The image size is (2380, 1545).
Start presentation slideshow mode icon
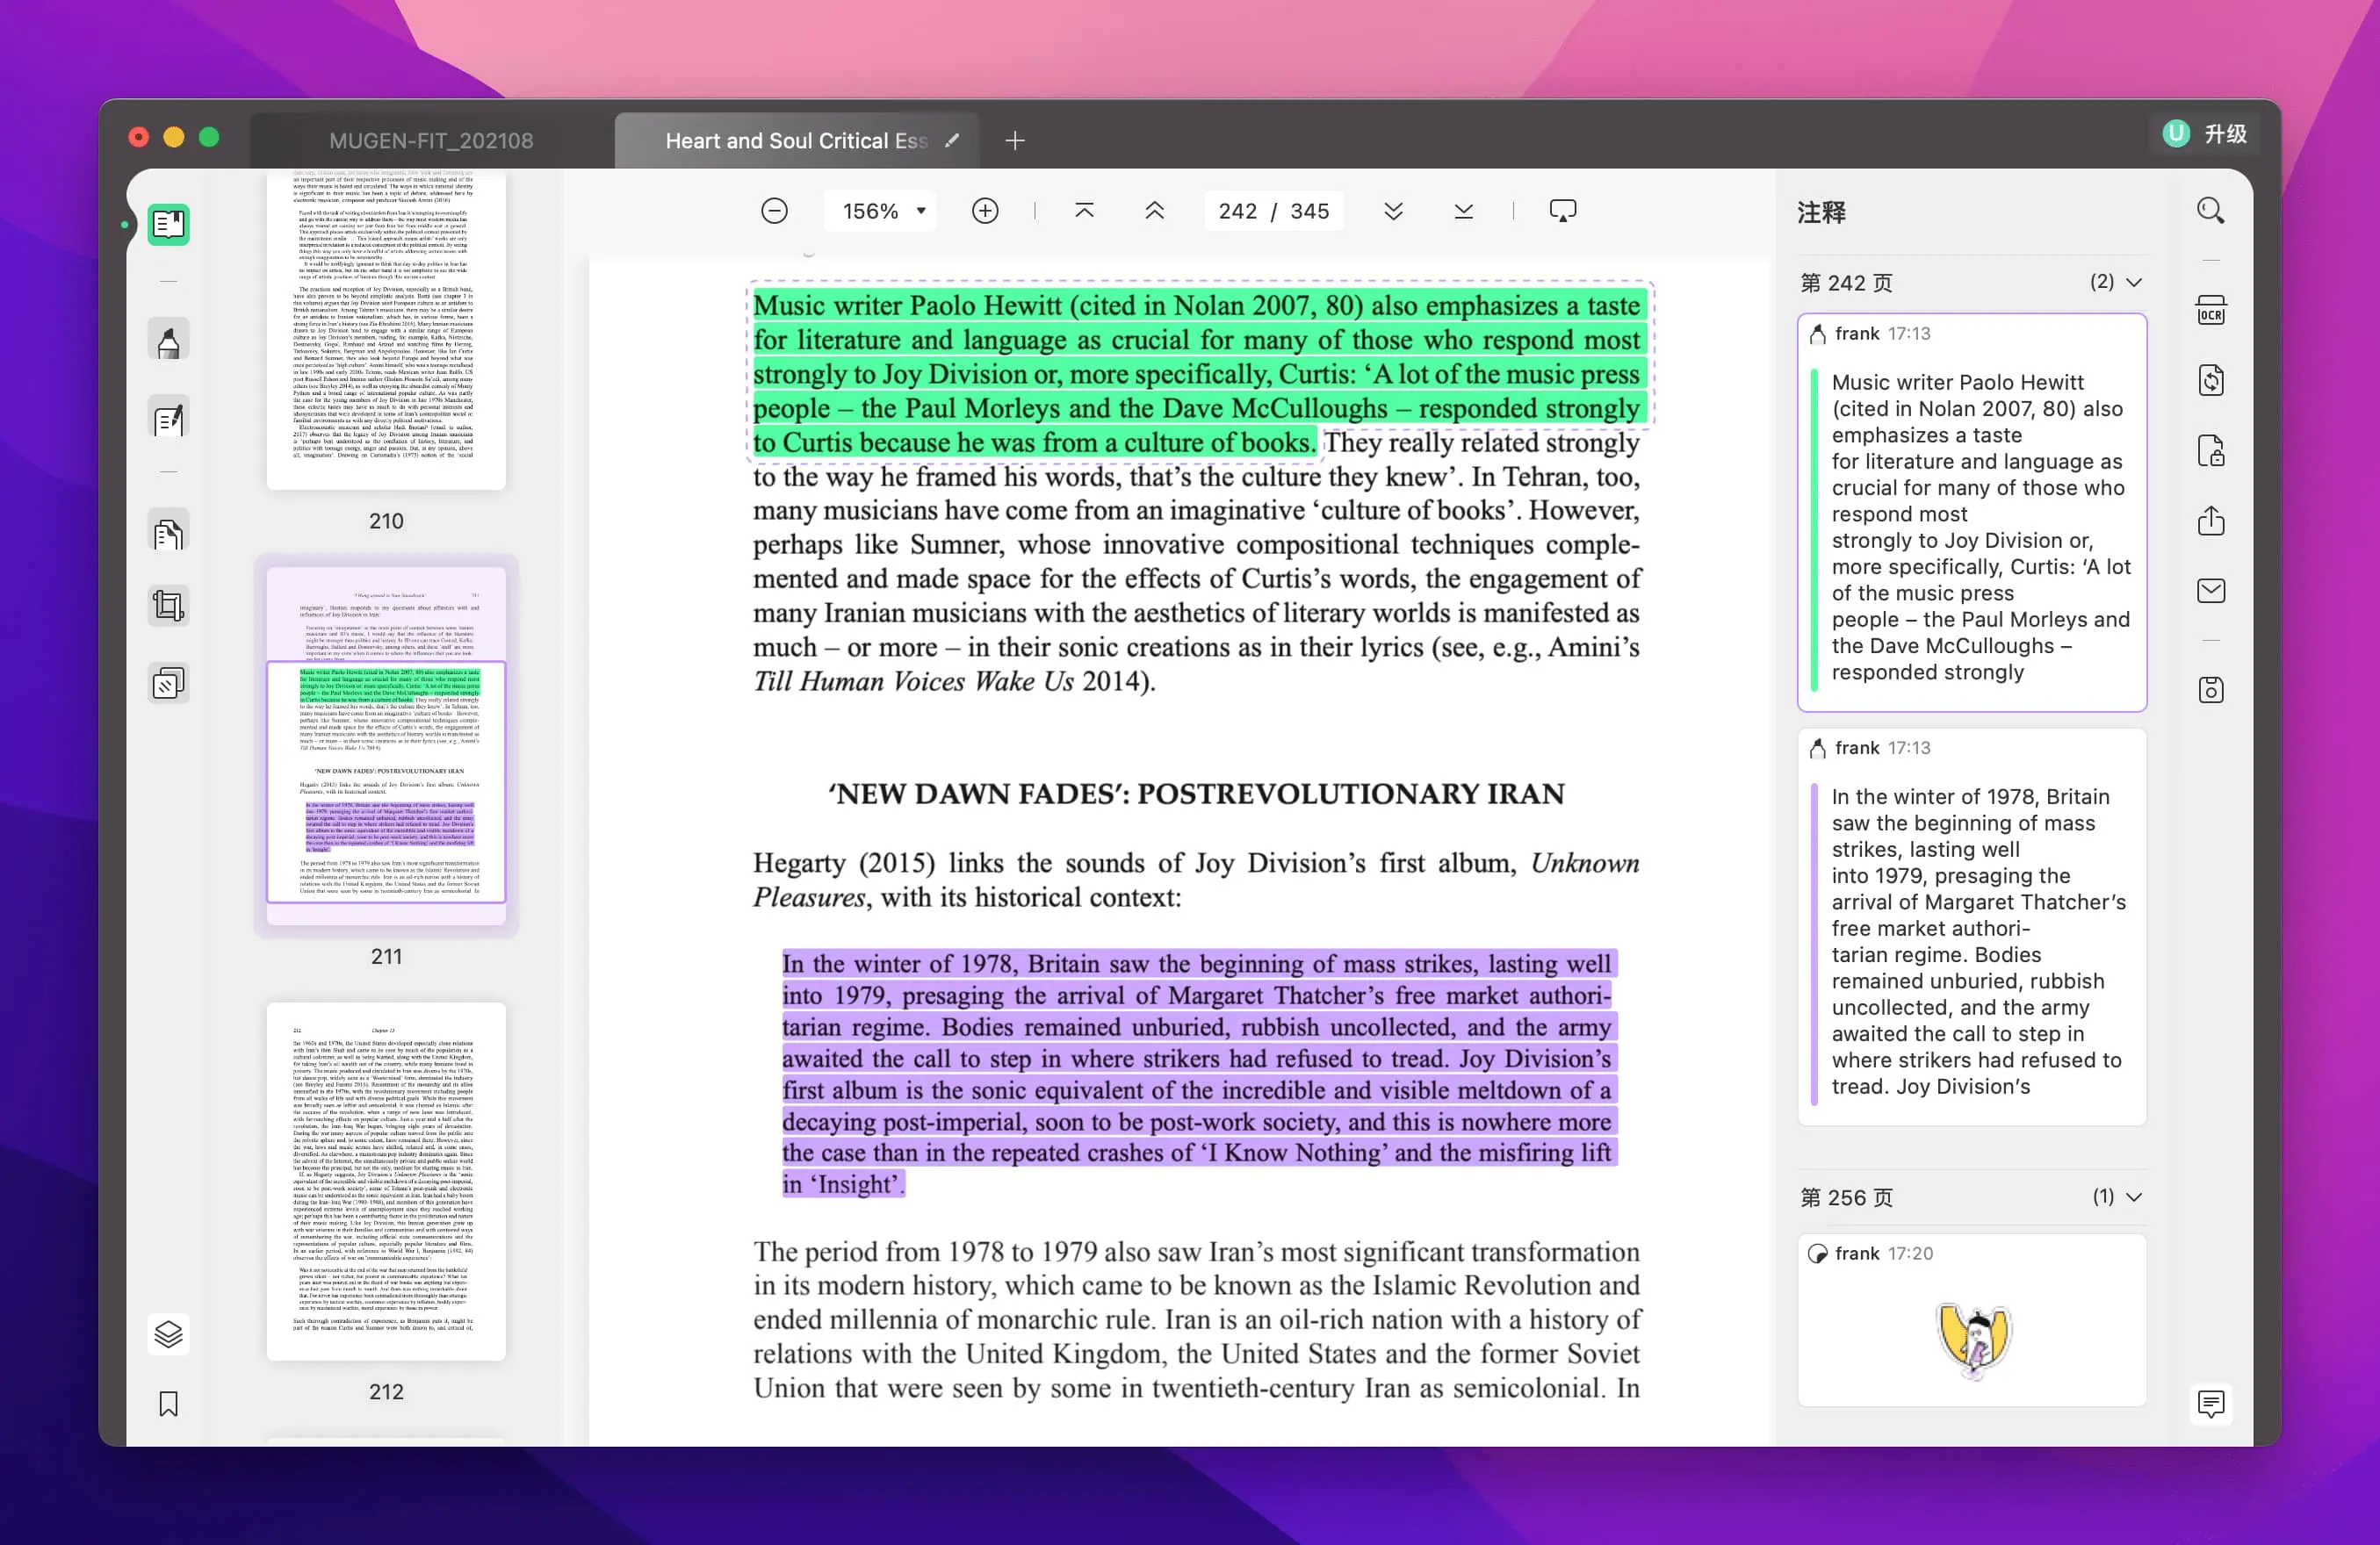coord(1562,211)
